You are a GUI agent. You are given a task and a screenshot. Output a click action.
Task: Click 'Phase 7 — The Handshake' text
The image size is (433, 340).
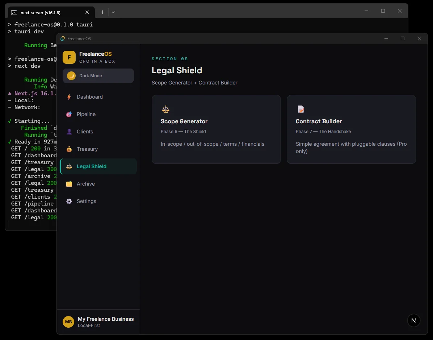(x=323, y=132)
